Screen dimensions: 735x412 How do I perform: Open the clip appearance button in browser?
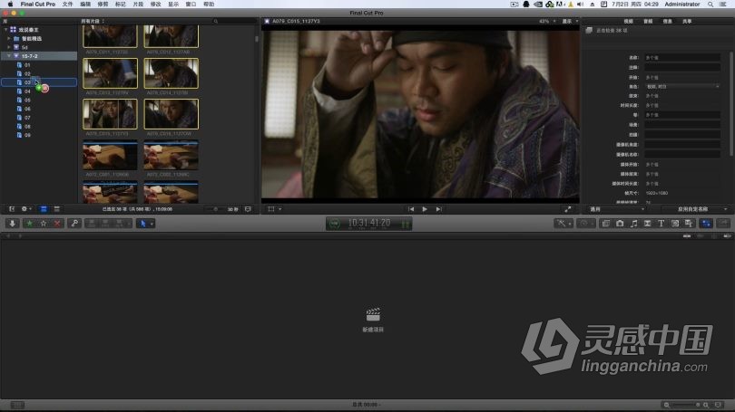point(248,209)
